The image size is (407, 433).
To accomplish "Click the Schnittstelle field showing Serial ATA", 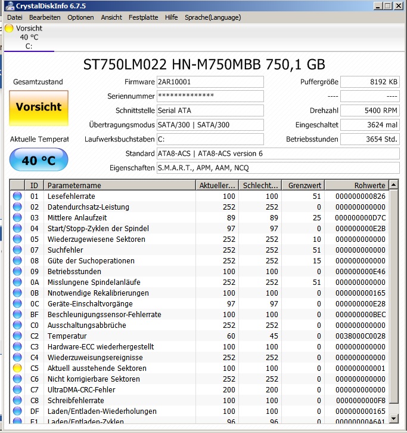I will pos(210,110).
